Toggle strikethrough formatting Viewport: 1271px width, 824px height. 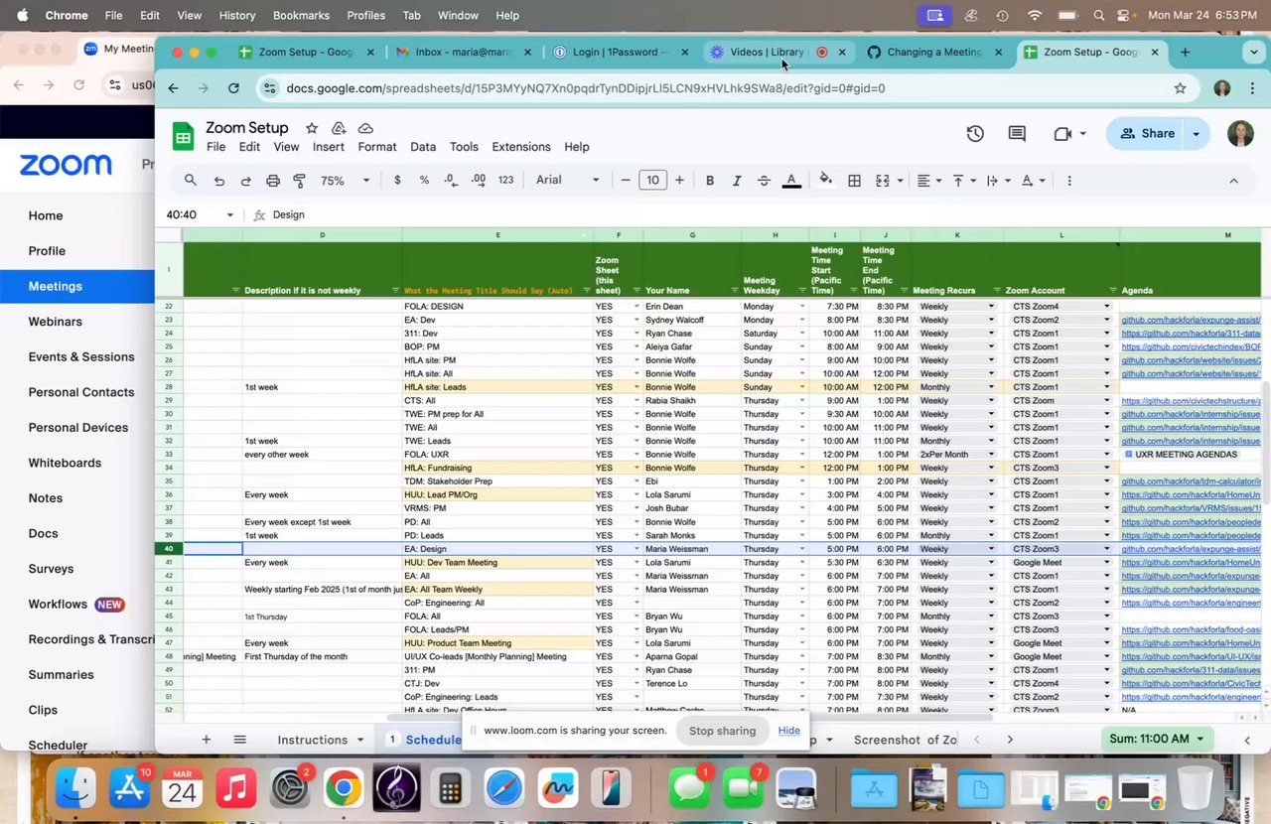[x=764, y=181]
